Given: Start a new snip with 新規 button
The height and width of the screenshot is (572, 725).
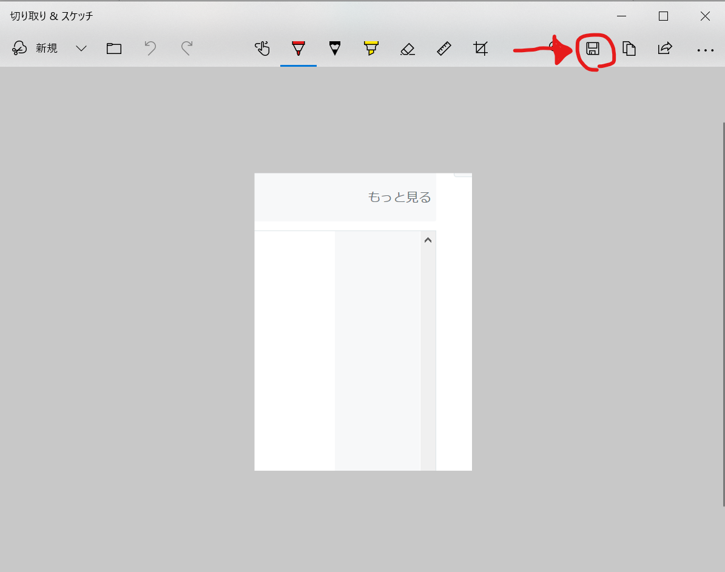Looking at the screenshot, I should 35,48.
